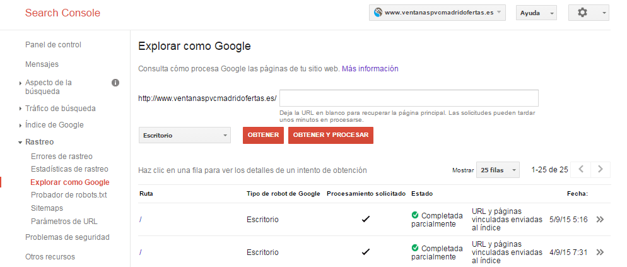Click the site favicon in property selector

point(378,13)
